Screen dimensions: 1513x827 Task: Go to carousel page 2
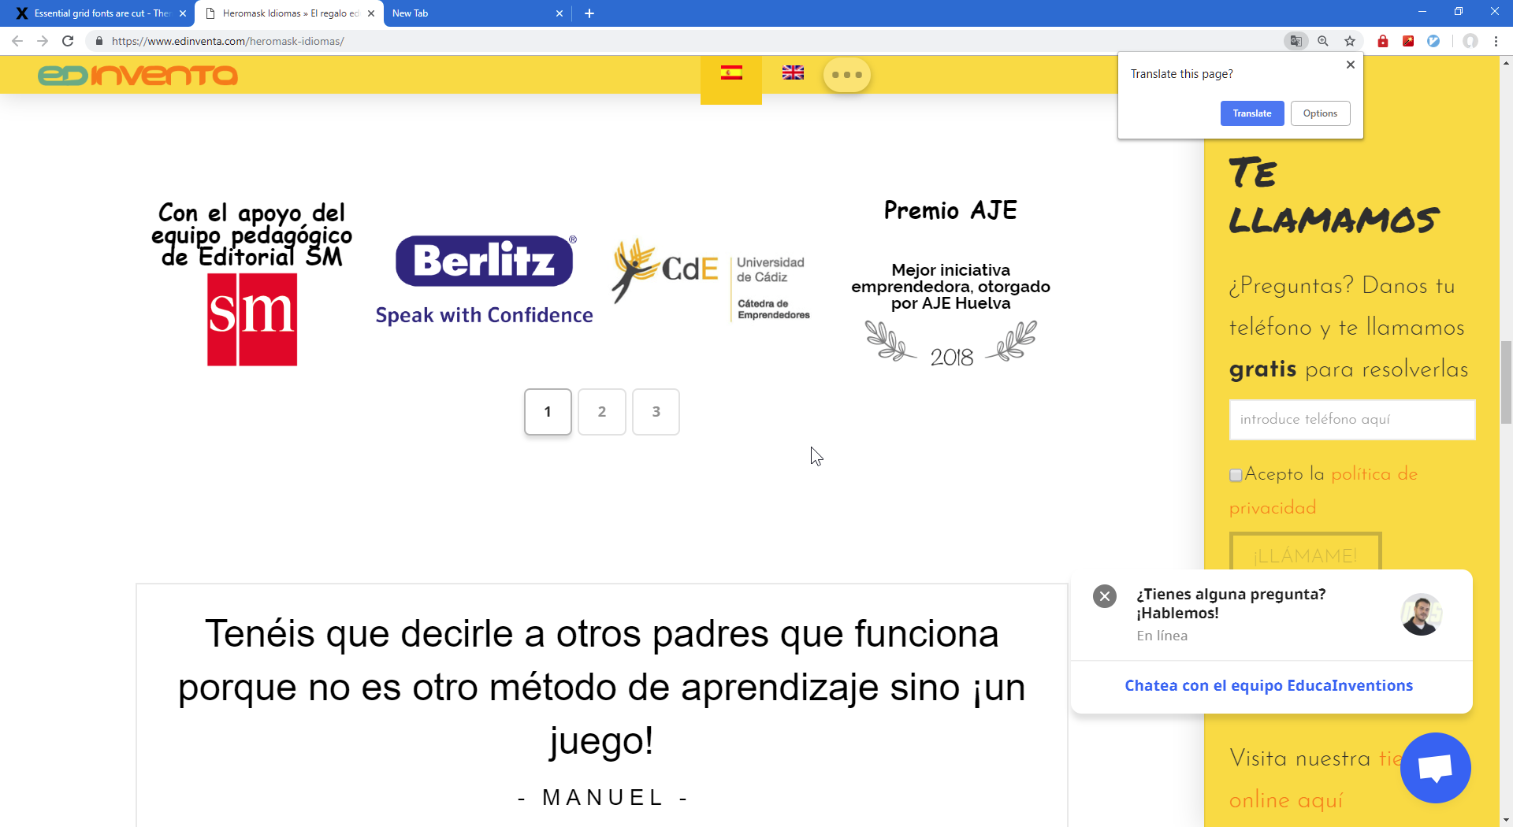602,411
